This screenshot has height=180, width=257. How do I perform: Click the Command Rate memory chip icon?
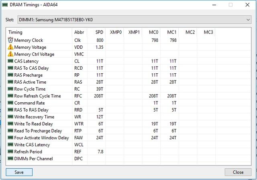(x=10, y=103)
